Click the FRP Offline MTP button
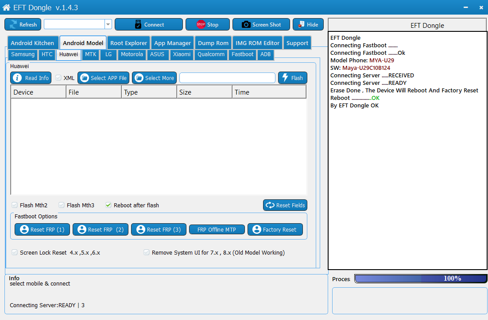The image size is (488, 320). (217, 229)
